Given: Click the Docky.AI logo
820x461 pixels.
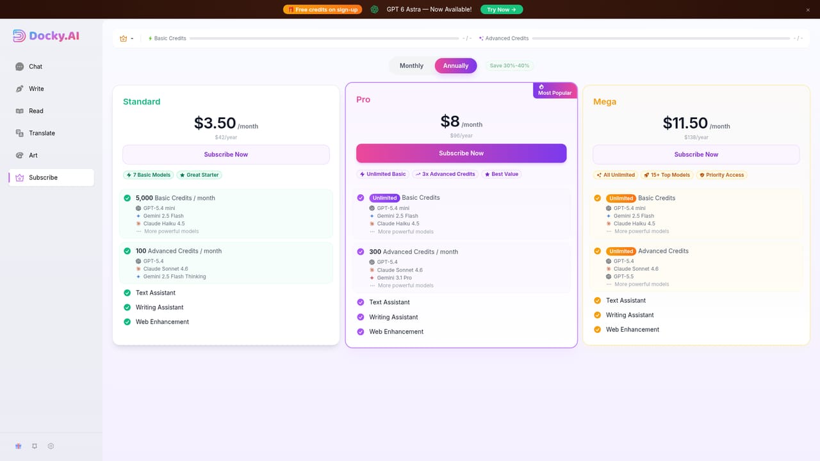Looking at the screenshot, I should click(47, 36).
